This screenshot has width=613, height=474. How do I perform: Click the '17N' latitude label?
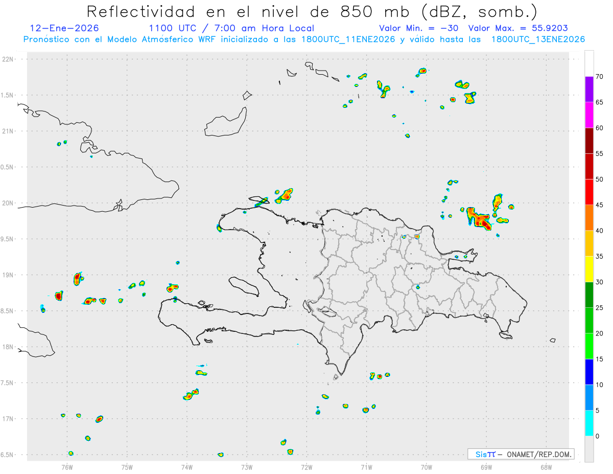8,419
